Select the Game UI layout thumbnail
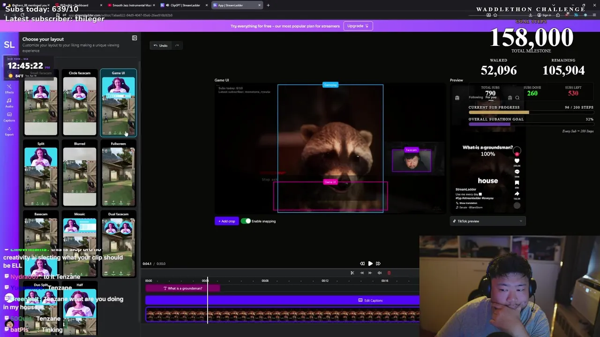Screen dimensions: 600x337 click(x=118, y=103)
